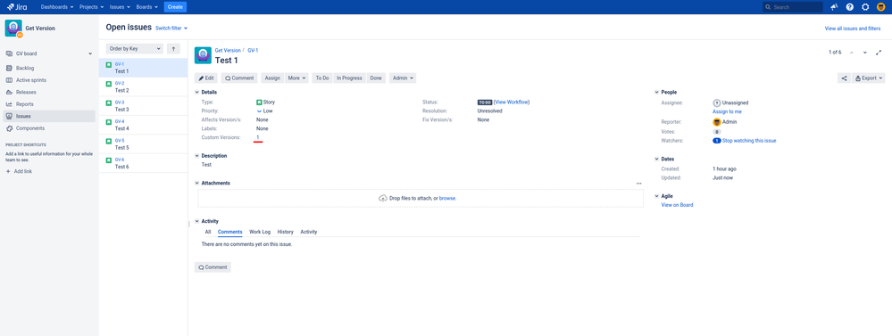The image size is (892, 336).
Task: Click the Releases ship icon
Action: 9,92
